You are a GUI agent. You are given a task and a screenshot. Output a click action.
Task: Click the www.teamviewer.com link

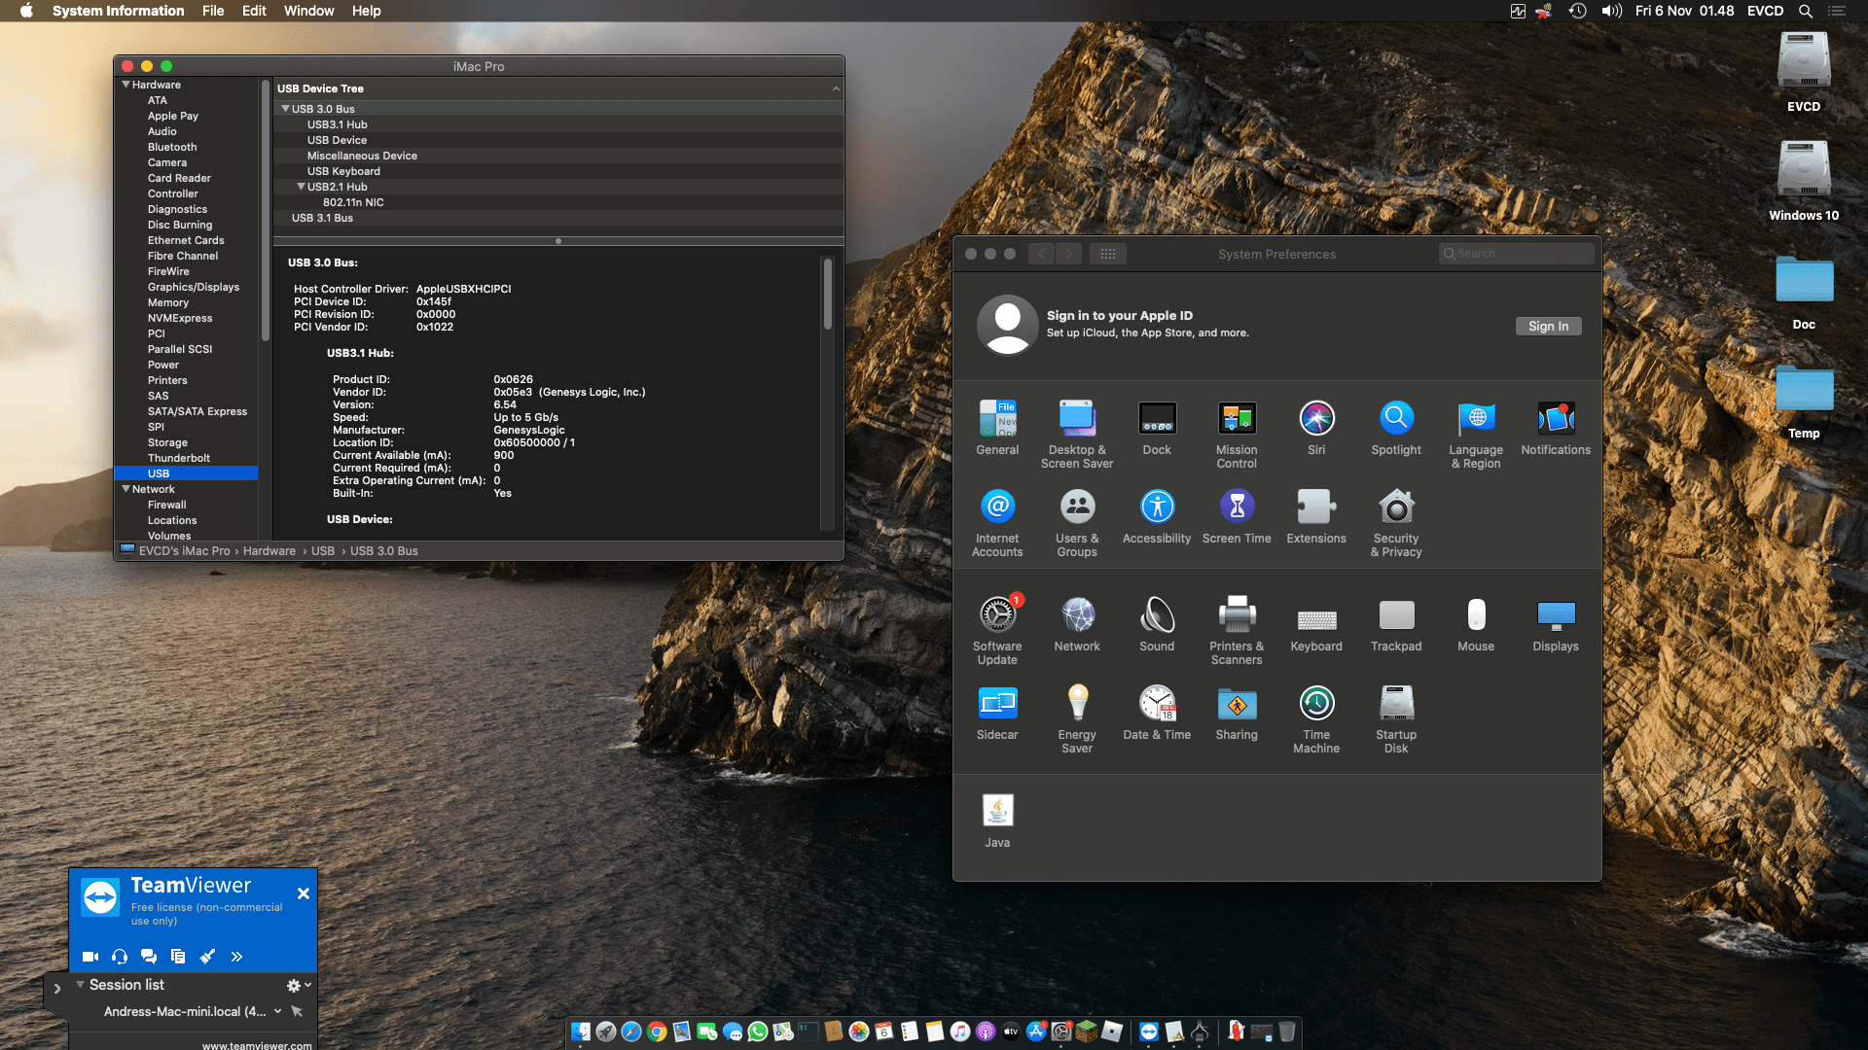(x=257, y=1045)
